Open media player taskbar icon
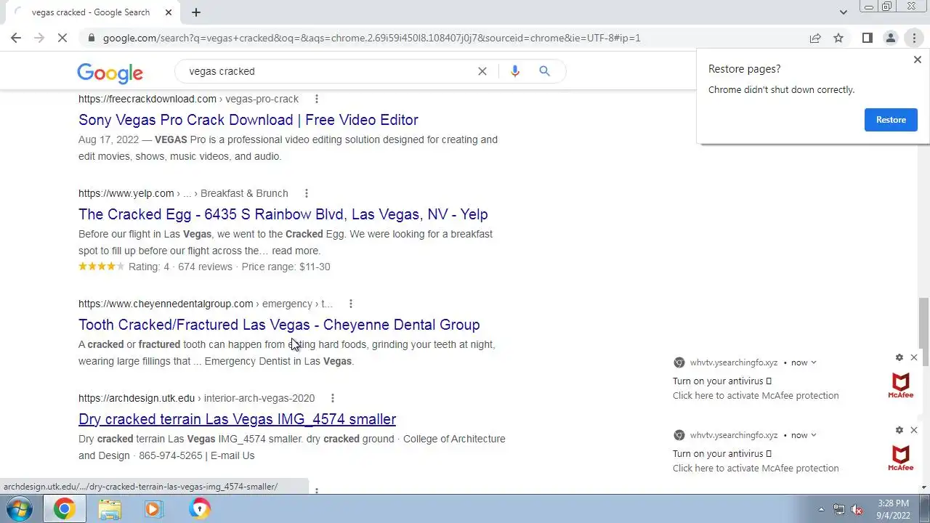Image resolution: width=930 pixels, height=523 pixels. point(153,508)
